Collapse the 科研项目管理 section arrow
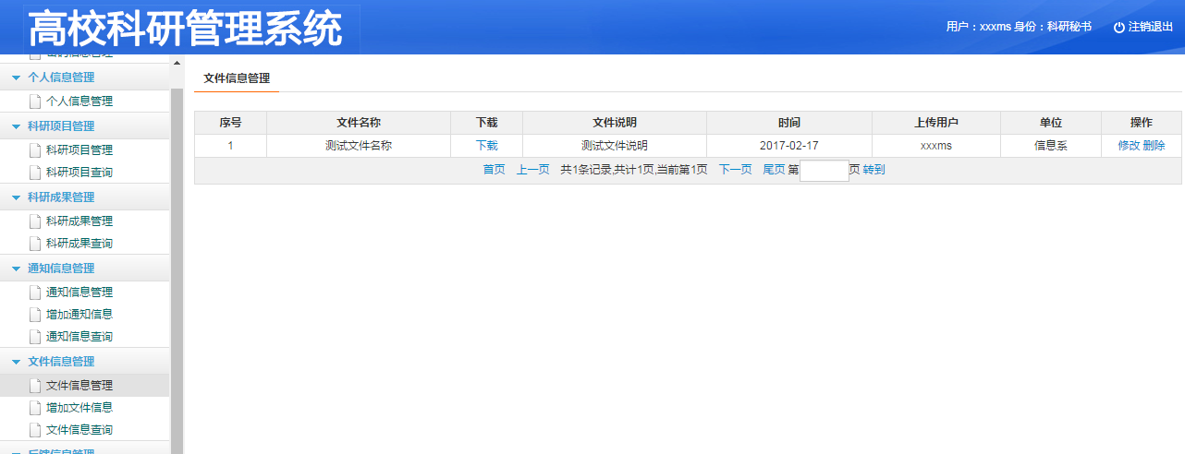The image size is (1185, 454). click(16, 126)
